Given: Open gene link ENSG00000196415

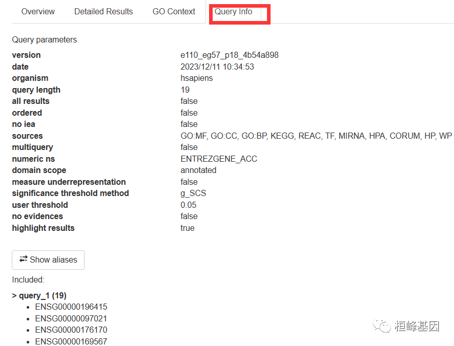Looking at the screenshot, I should pyautogui.click(x=71, y=307).
